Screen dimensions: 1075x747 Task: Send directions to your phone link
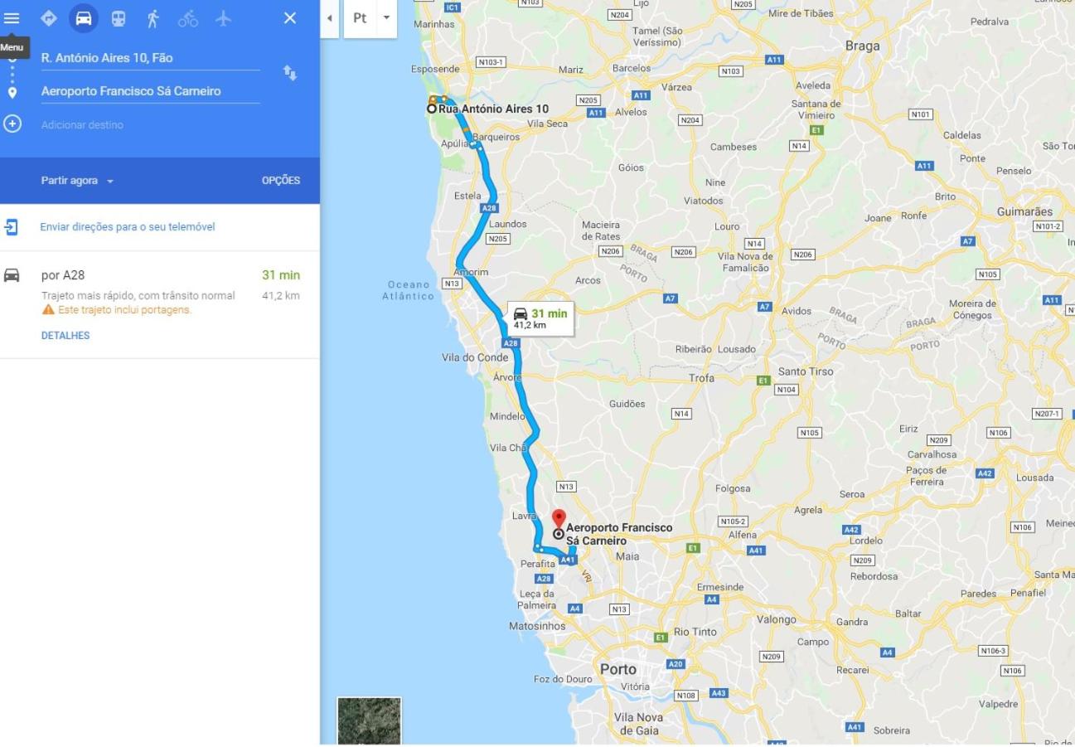[128, 226]
